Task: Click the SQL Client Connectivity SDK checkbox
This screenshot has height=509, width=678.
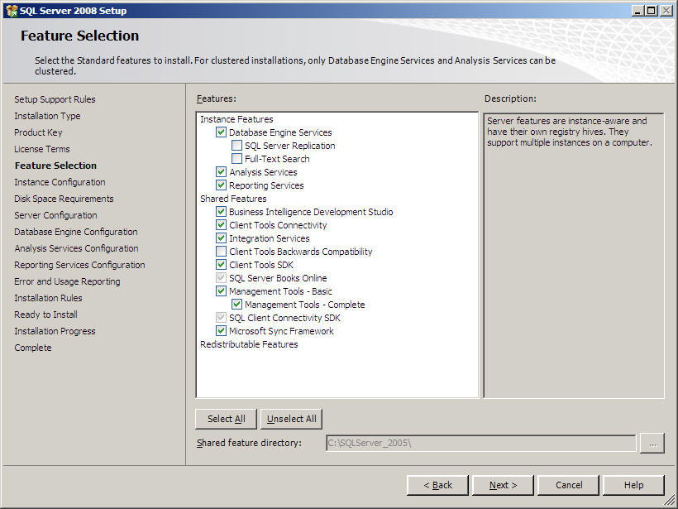Action: (x=221, y=318)
